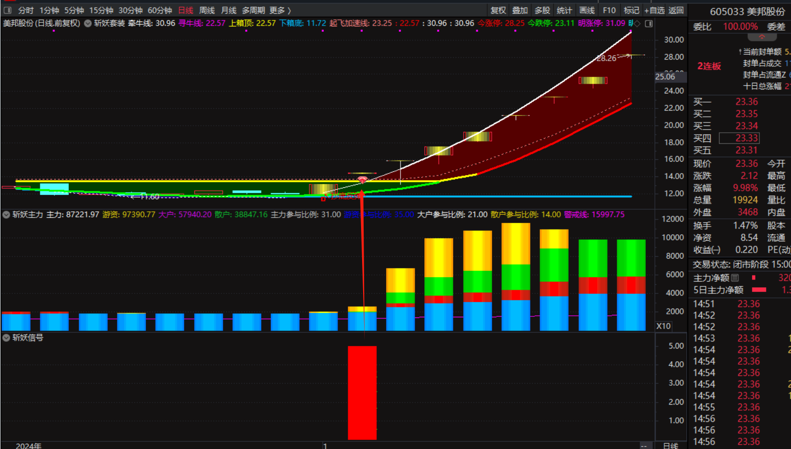Expand the 斩妖主力 indicator menu
Image resolution: width=791 pixels, height=449 pixels.
6,215
